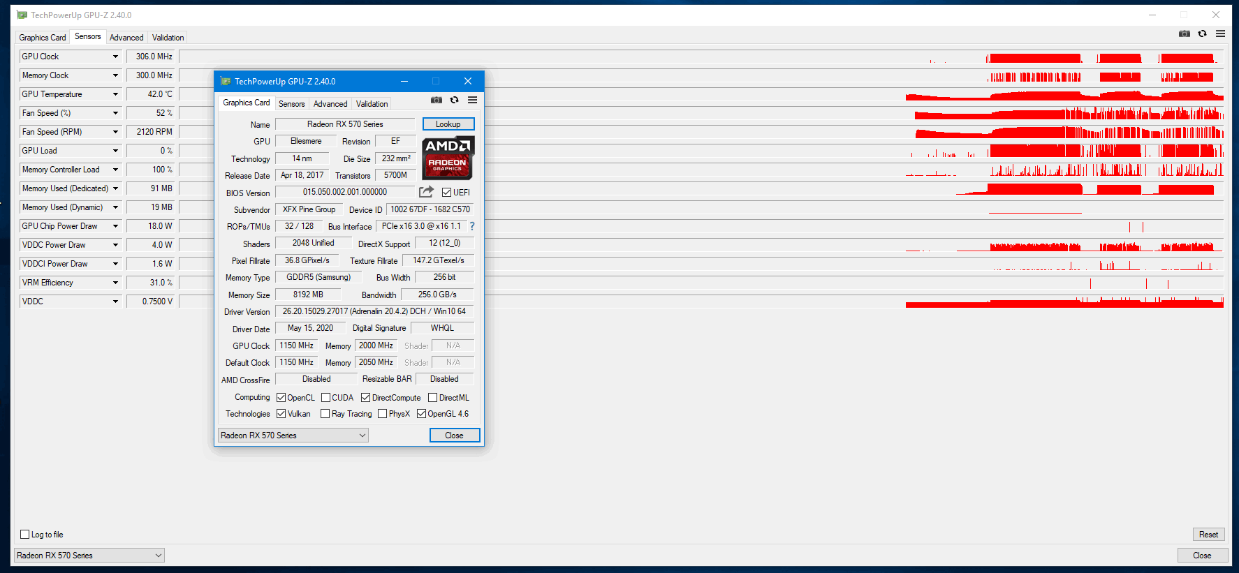
Task: Click the refresh icon in Sensors window
Action: 1202,34
